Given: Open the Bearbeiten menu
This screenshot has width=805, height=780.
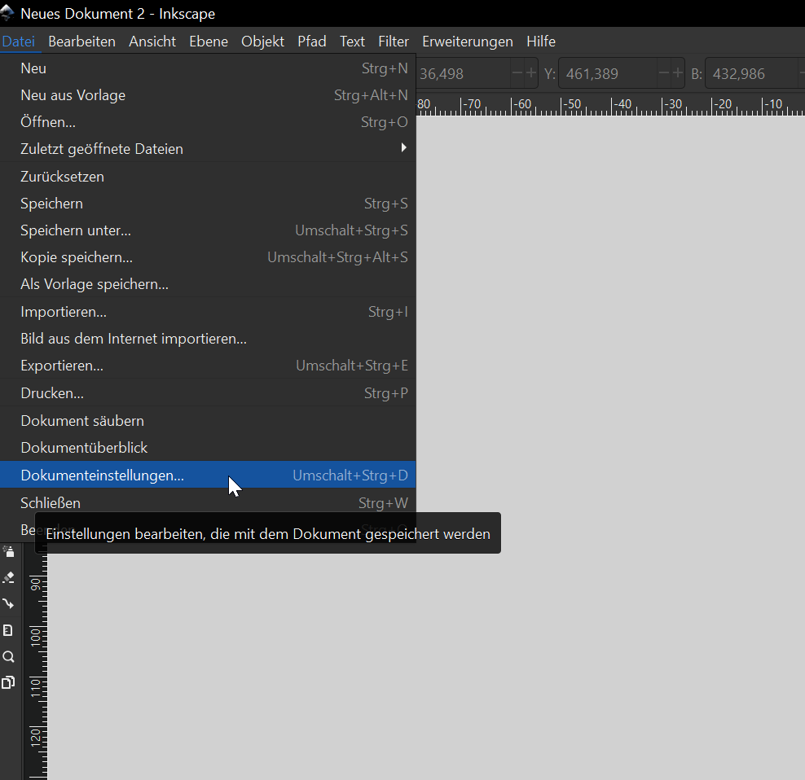Looking at the screenshot, I should 81,42.
